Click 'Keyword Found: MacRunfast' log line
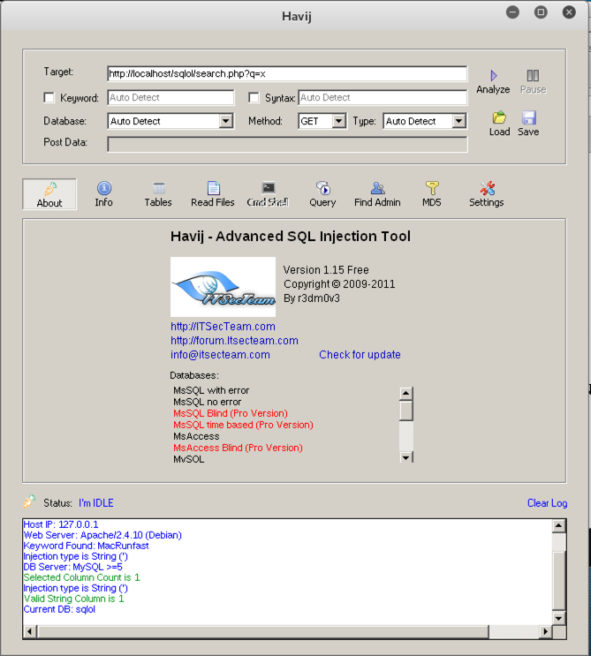Screen dimensions: 591x656 pyautogui.click(x=86, y=546)
